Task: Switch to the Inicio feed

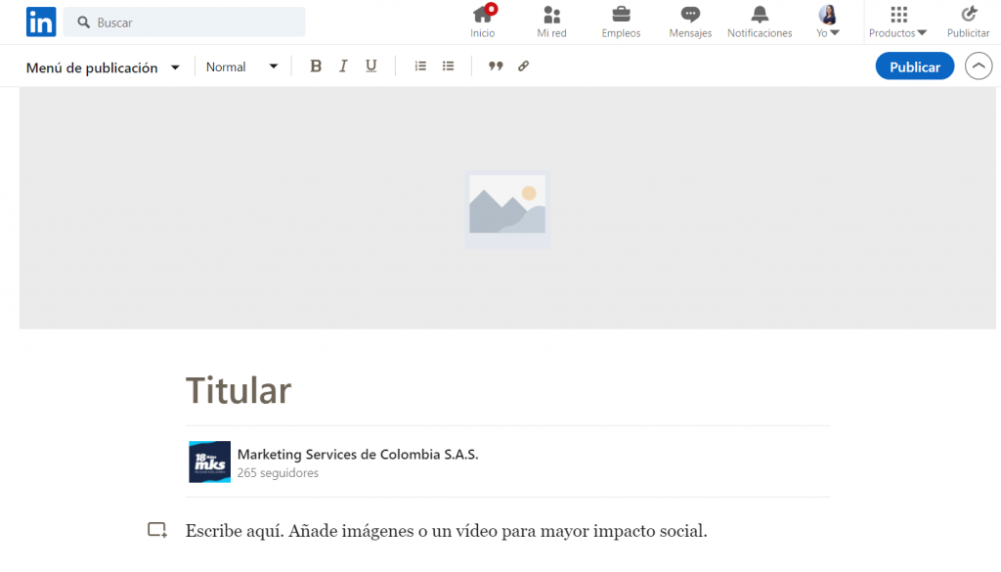Action: coord(483,21)
